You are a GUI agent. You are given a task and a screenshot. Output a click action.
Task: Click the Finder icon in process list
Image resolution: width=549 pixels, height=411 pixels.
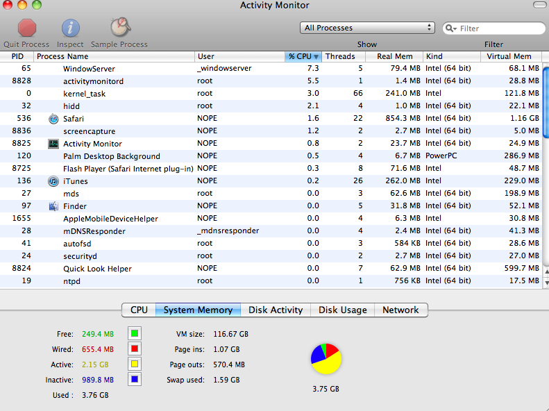(x=53, y=206)
